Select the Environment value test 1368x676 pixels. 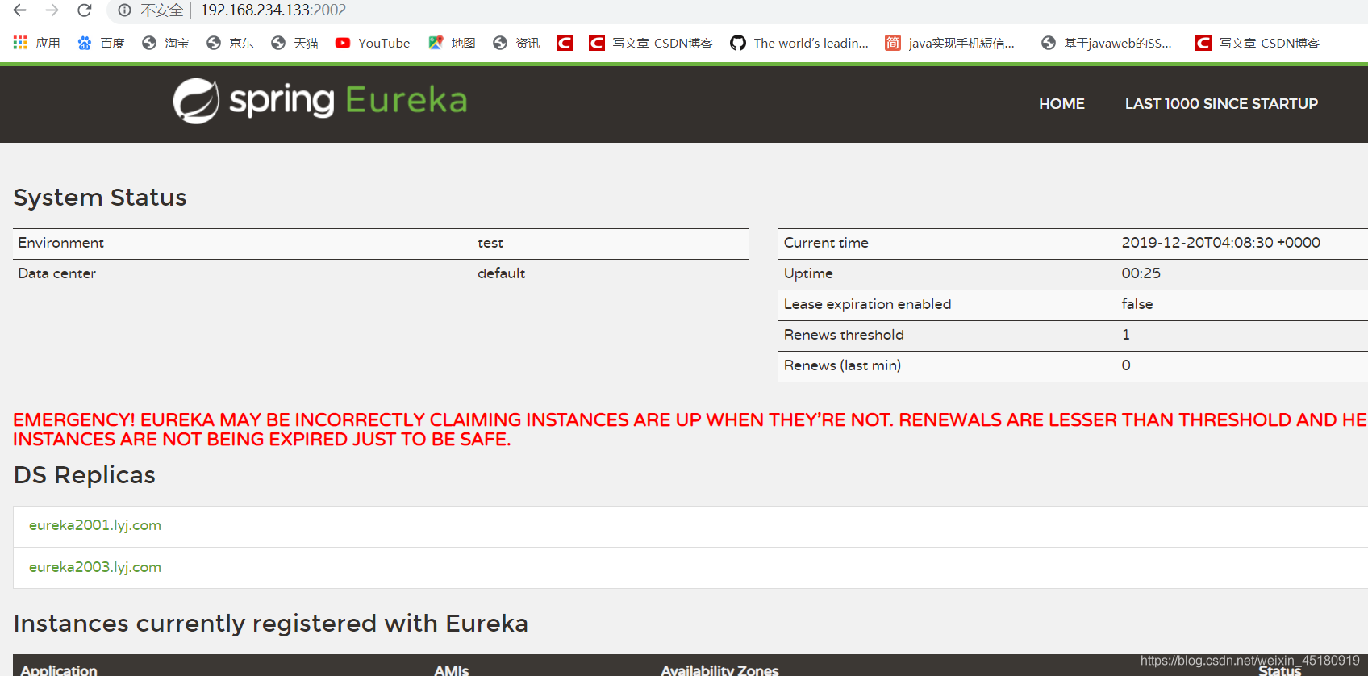(x=490, y=243)
